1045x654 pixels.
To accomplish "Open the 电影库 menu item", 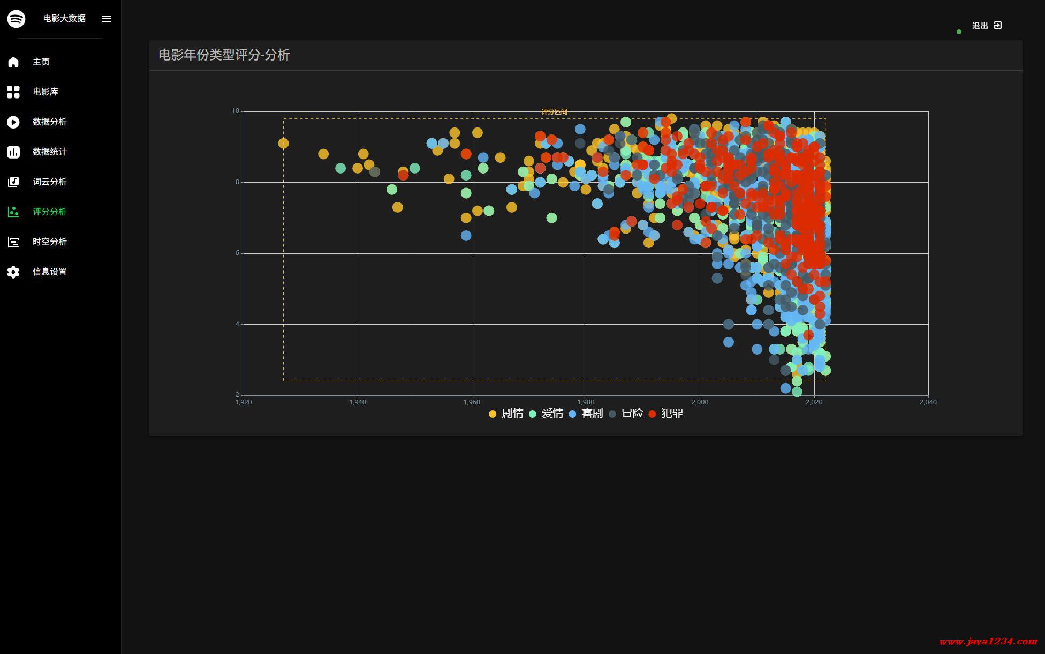I will click(46, 92).
